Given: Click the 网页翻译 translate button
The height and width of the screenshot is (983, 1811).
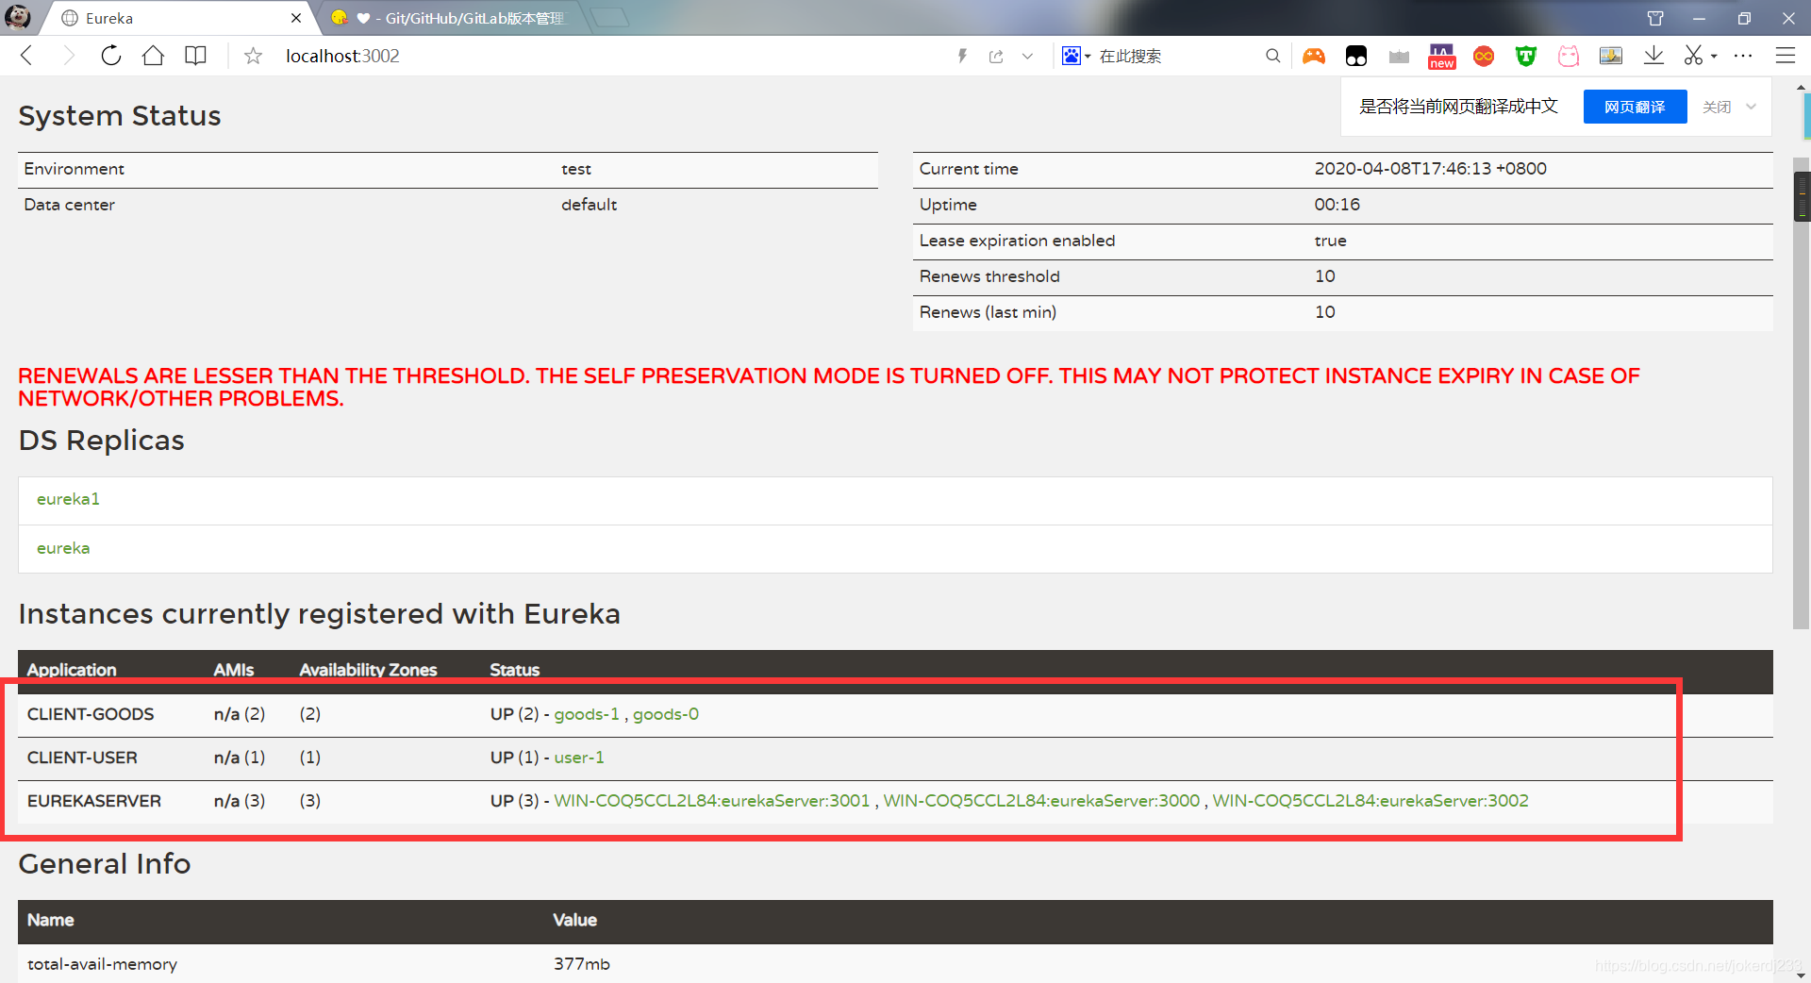Looking at the screenshot, I should (x=1635, y=107).
